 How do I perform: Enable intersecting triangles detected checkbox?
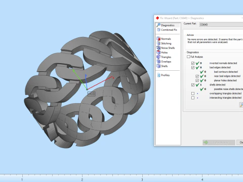(193, 98)
